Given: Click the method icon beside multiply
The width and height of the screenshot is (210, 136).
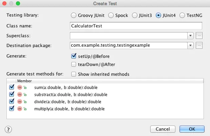Looking at the screenshot, I should pyautogui.click(x=20, y=109).
